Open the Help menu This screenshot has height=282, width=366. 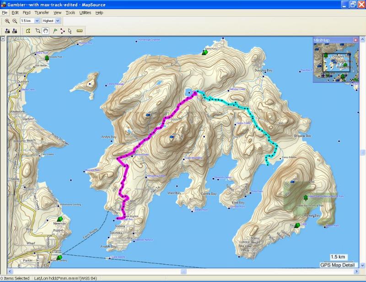[x=99, y=13]
